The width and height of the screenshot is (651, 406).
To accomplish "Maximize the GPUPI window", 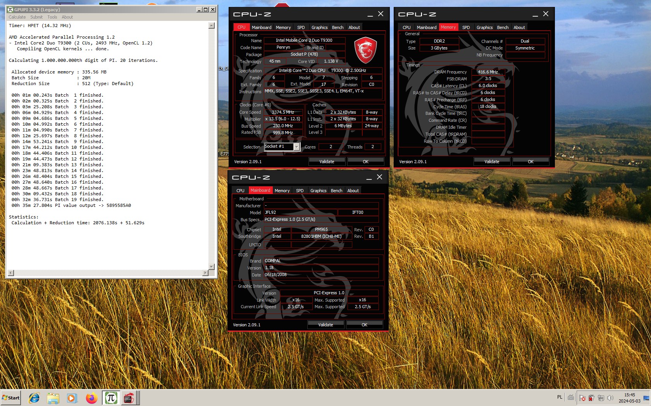I will pos(205,9).
